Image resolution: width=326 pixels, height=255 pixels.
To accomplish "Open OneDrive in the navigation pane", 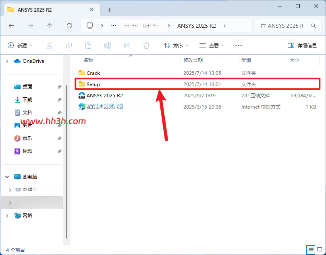I will [x=33, y=61].
